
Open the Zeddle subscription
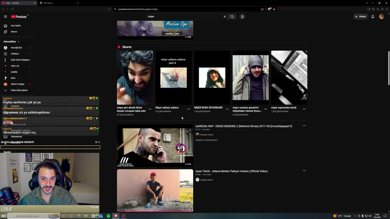14,72
